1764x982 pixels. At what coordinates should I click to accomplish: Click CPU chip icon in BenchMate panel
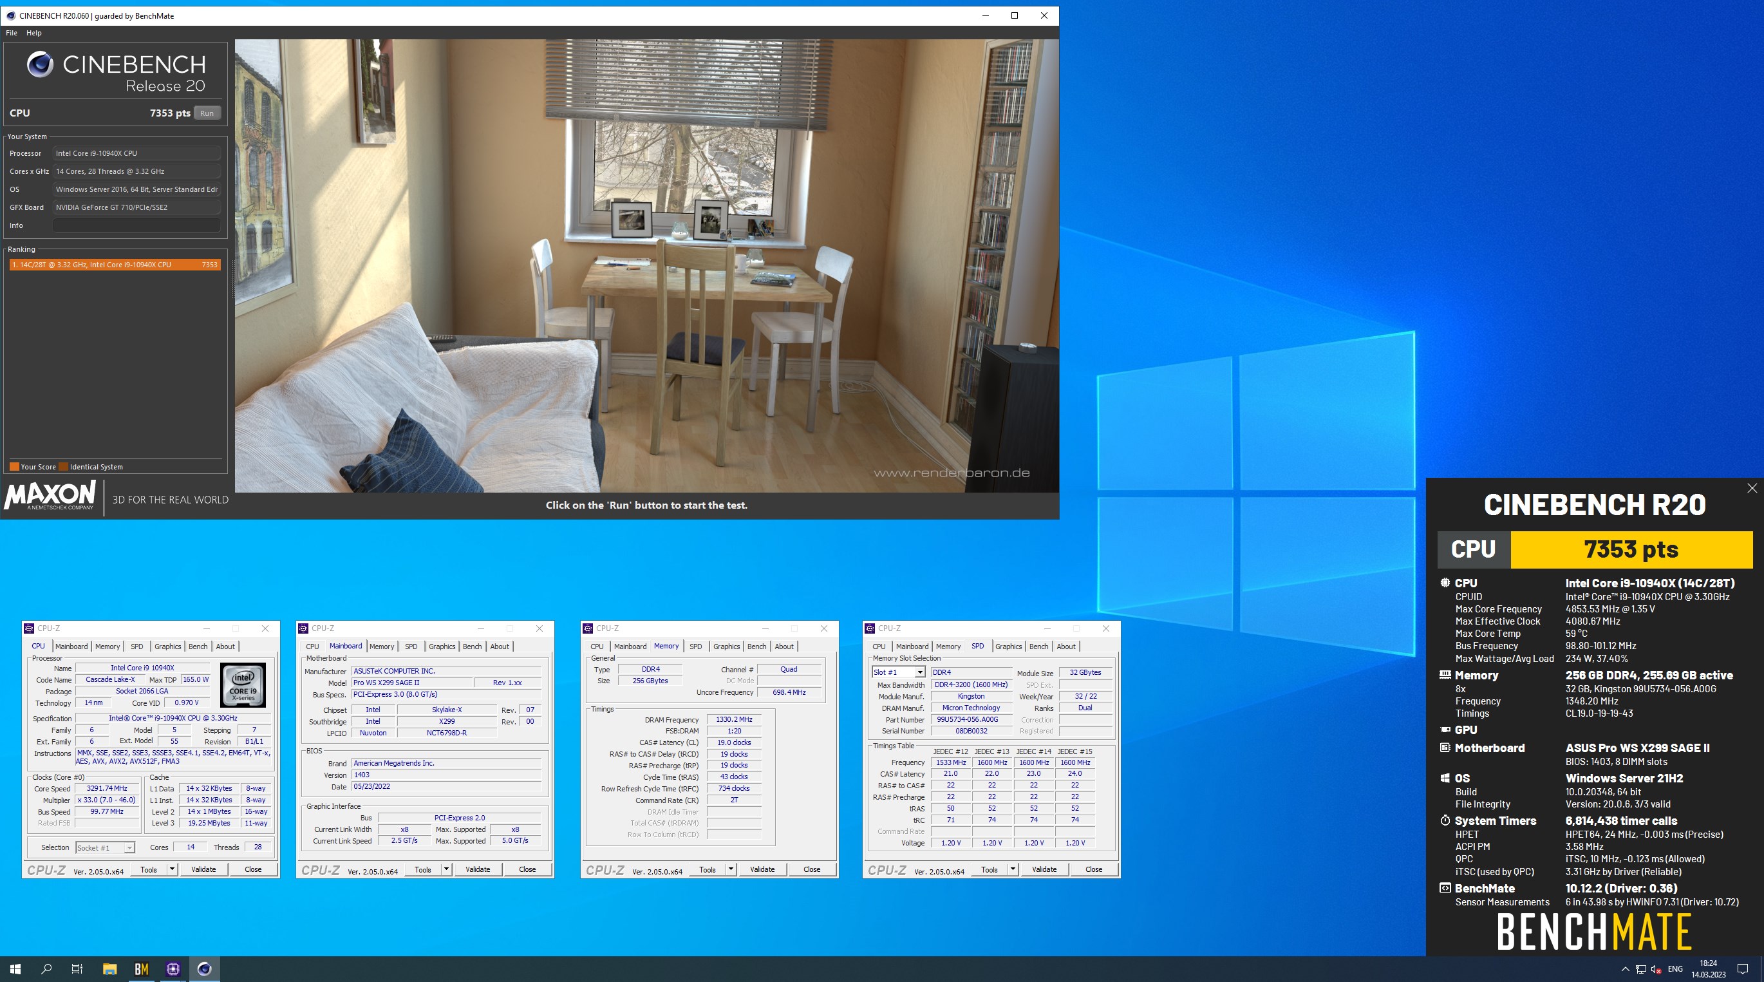click(1445, 583)
